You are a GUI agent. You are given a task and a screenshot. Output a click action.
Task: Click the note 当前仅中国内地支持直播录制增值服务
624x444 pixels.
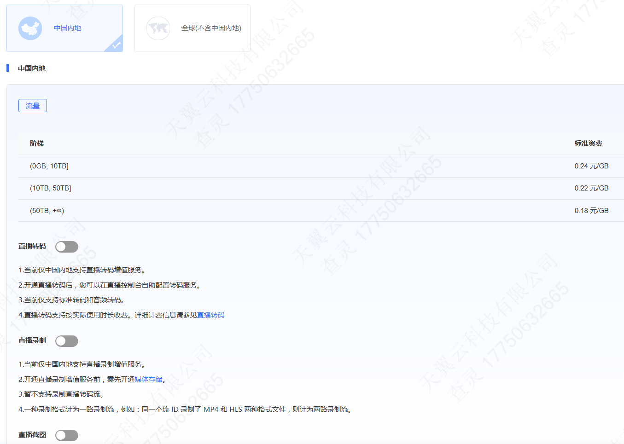point(83,364)
